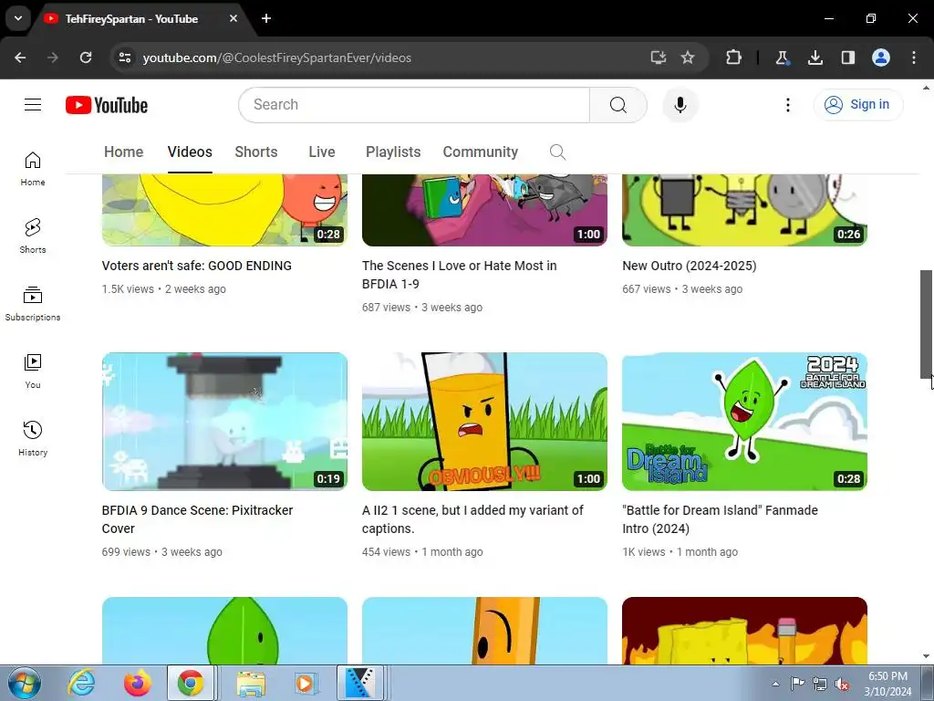Screen dimensions: 934x701
Task: Click the taskbar clock 6:50 PM
Action: [887, 684]
